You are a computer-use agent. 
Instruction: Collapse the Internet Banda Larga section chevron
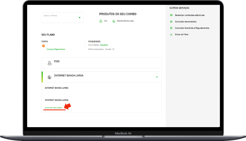coord(157,77)
